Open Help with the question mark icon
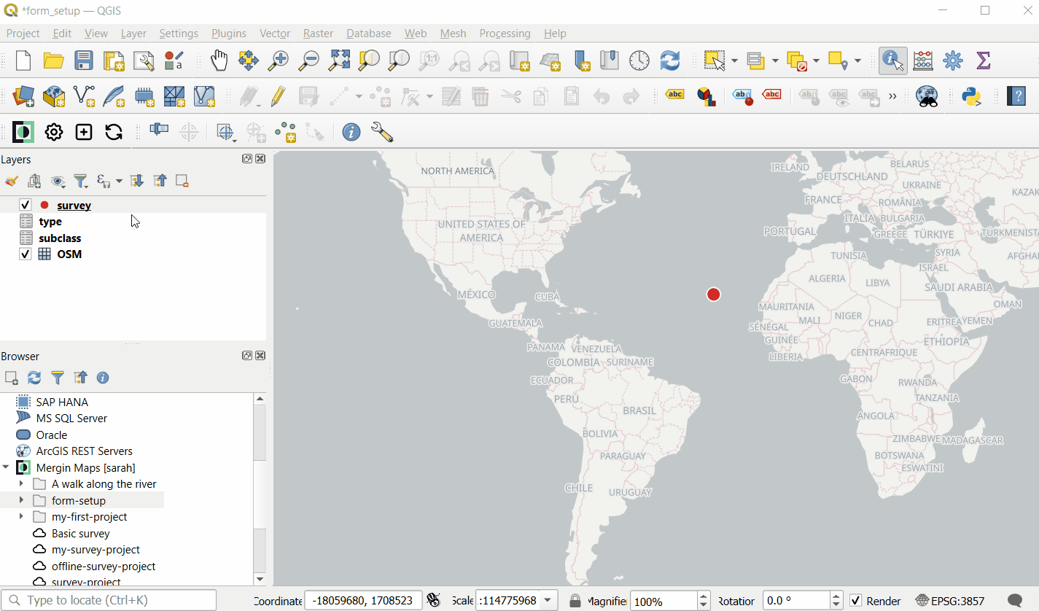The image size is (1039, 611). pos(1016,96)
